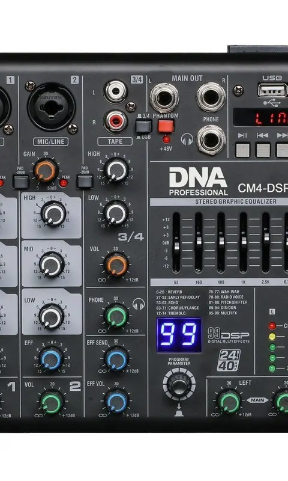The image size is (288, 481).
Task: Adjust the orange channel 2 GAIN knob
Action: [46, 170]
